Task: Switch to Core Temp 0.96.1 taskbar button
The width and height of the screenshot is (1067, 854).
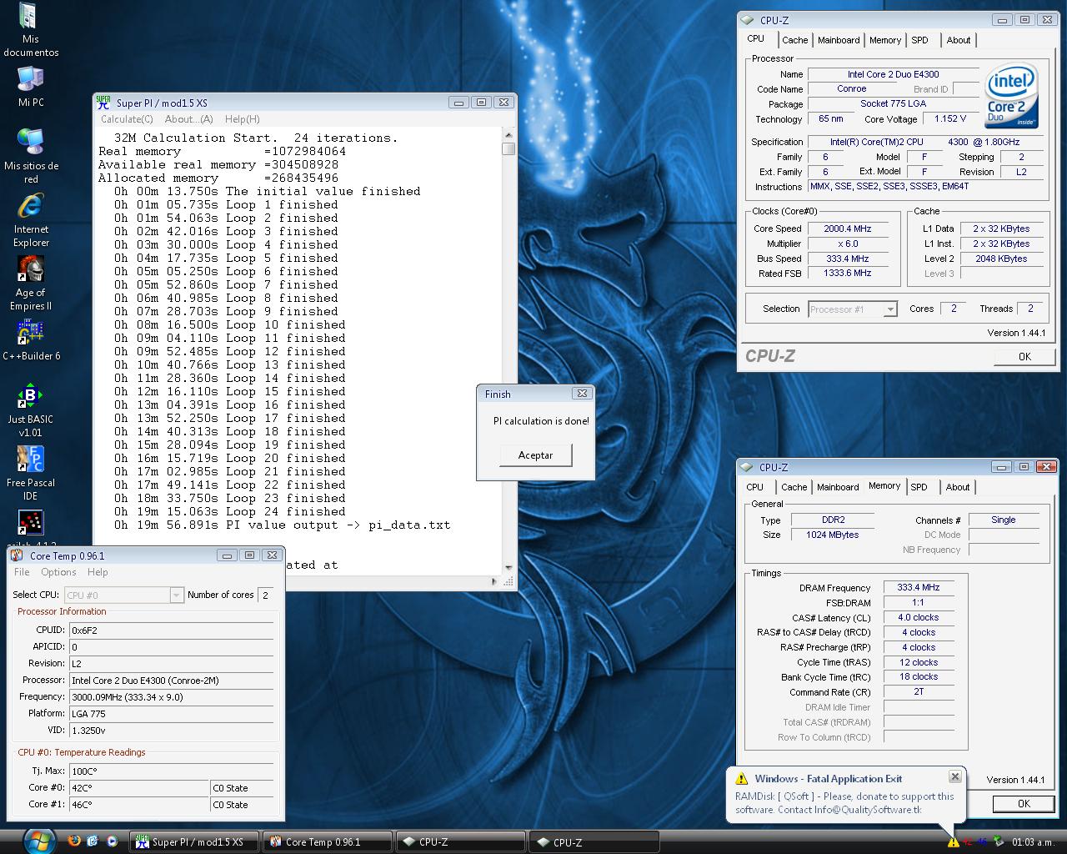Action: pyautogui.click(x=328, y=841)
